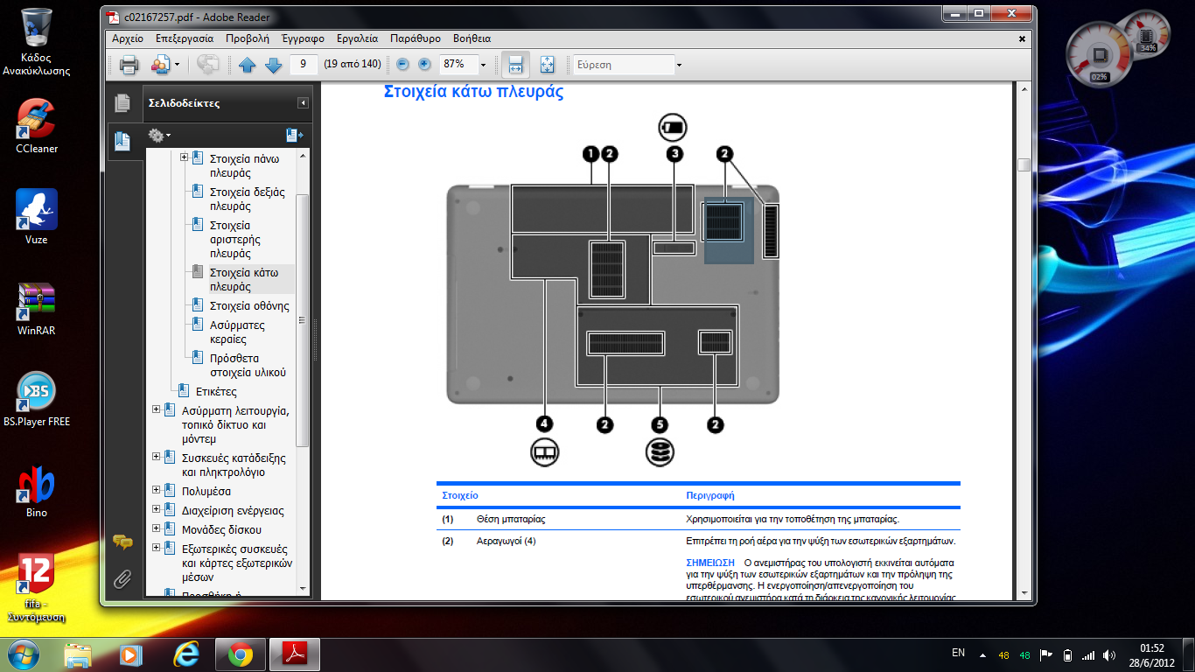Expand the Μονάδες δίσκου bookmark
The image size is (1195, 672).
[157, 528]
